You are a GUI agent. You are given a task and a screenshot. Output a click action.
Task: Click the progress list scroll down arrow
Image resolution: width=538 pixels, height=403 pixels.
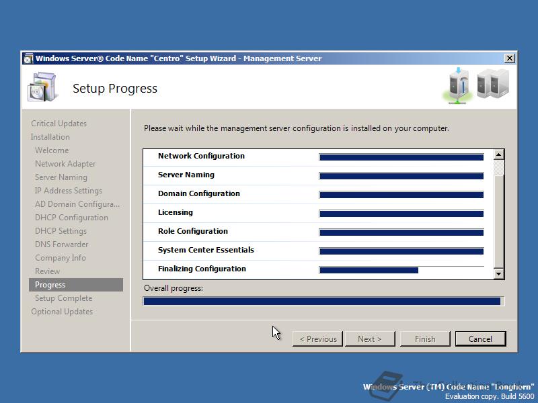click(498, 274)
